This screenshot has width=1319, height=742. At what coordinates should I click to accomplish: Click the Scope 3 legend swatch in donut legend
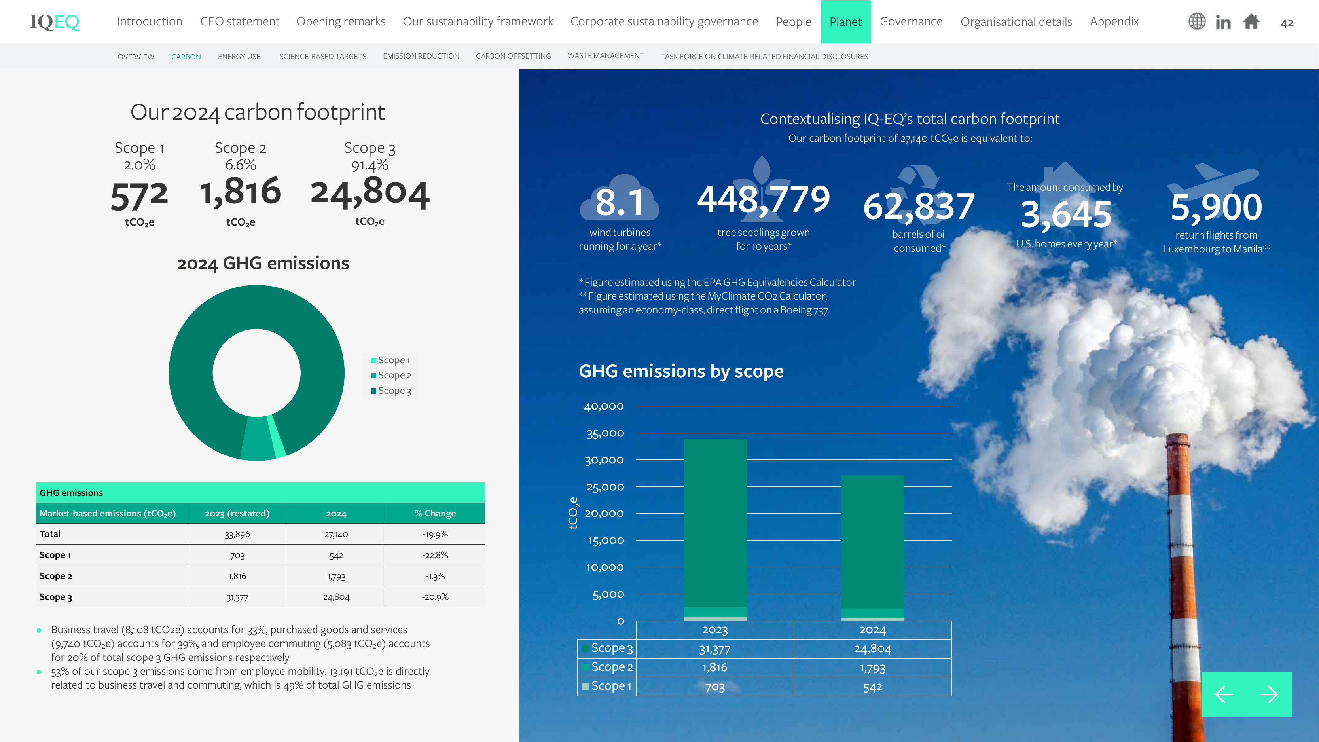[x=373, y=391]
